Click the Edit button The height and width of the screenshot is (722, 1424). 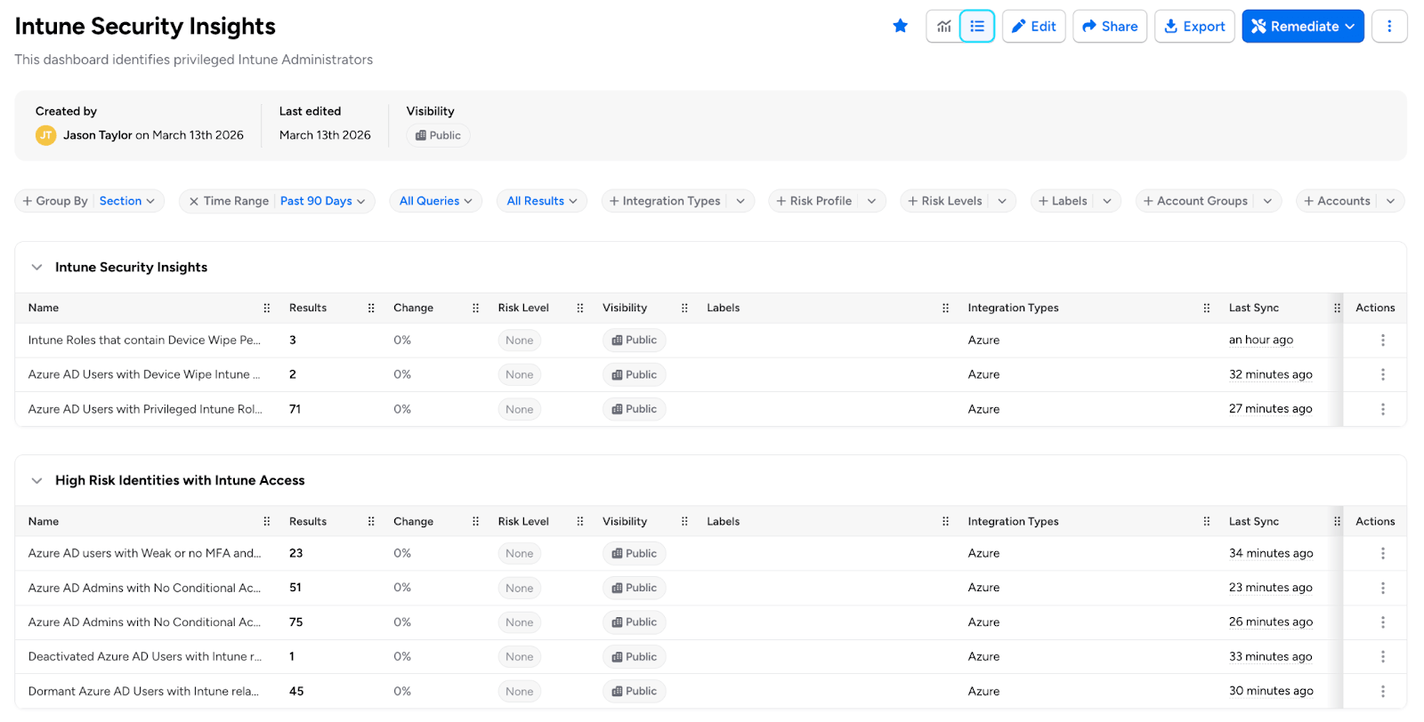[1033, 27]
